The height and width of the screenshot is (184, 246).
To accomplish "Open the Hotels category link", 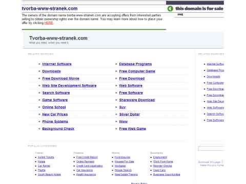I will coord(42,162).
